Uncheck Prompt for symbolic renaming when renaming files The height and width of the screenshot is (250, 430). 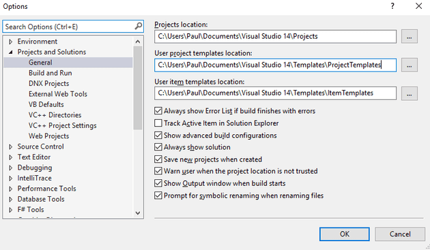tap(158, 196)
